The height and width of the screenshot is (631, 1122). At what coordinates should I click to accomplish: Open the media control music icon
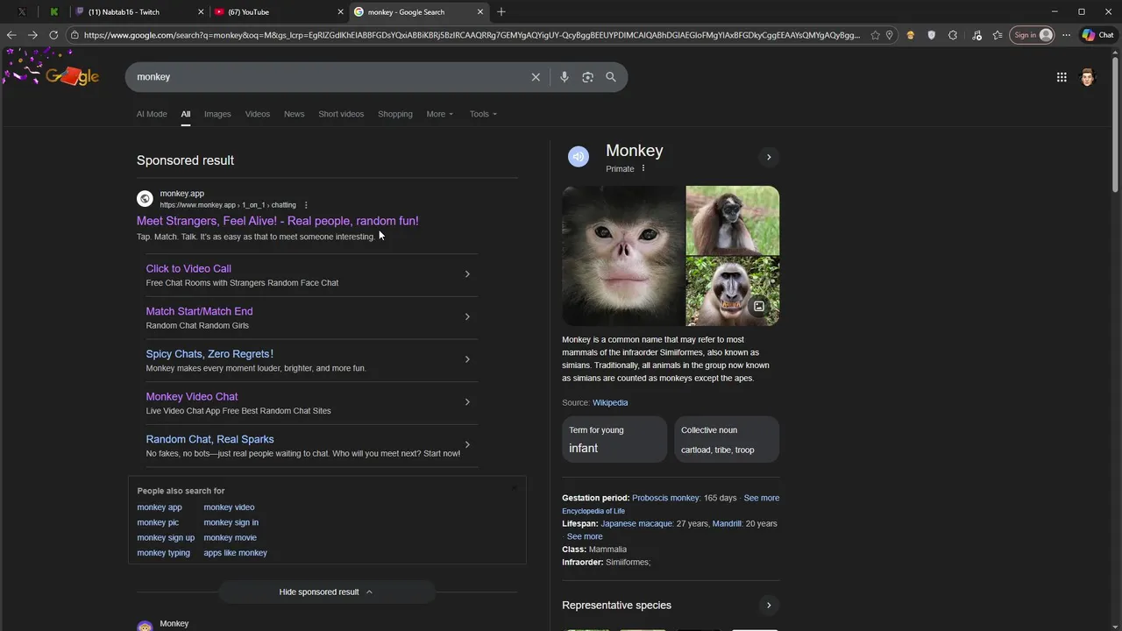(976, 35)
